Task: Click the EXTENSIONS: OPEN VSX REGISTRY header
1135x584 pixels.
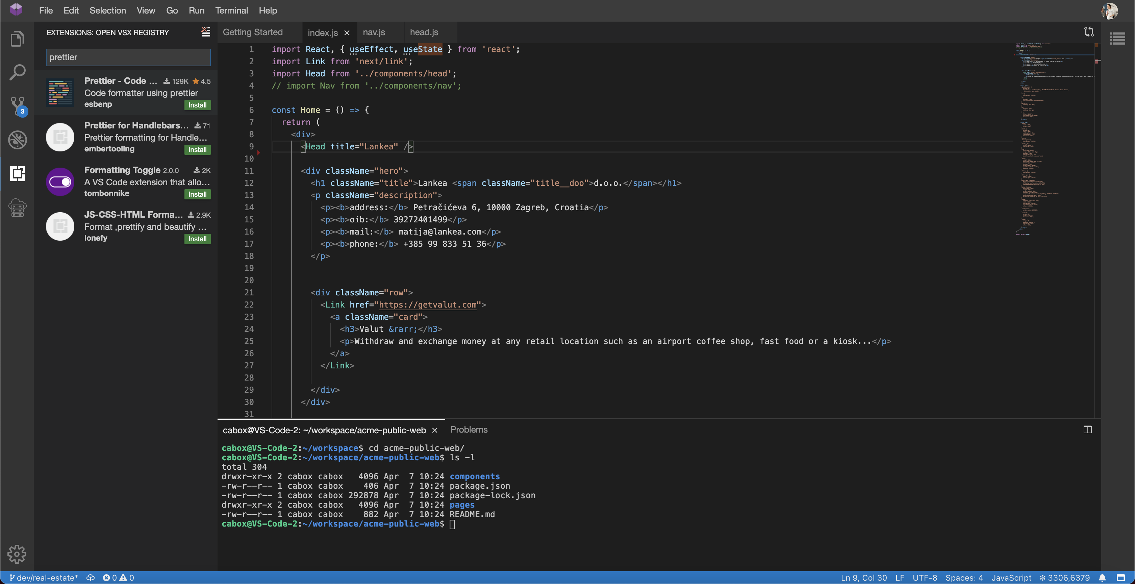Action: (x=107, y=33)
